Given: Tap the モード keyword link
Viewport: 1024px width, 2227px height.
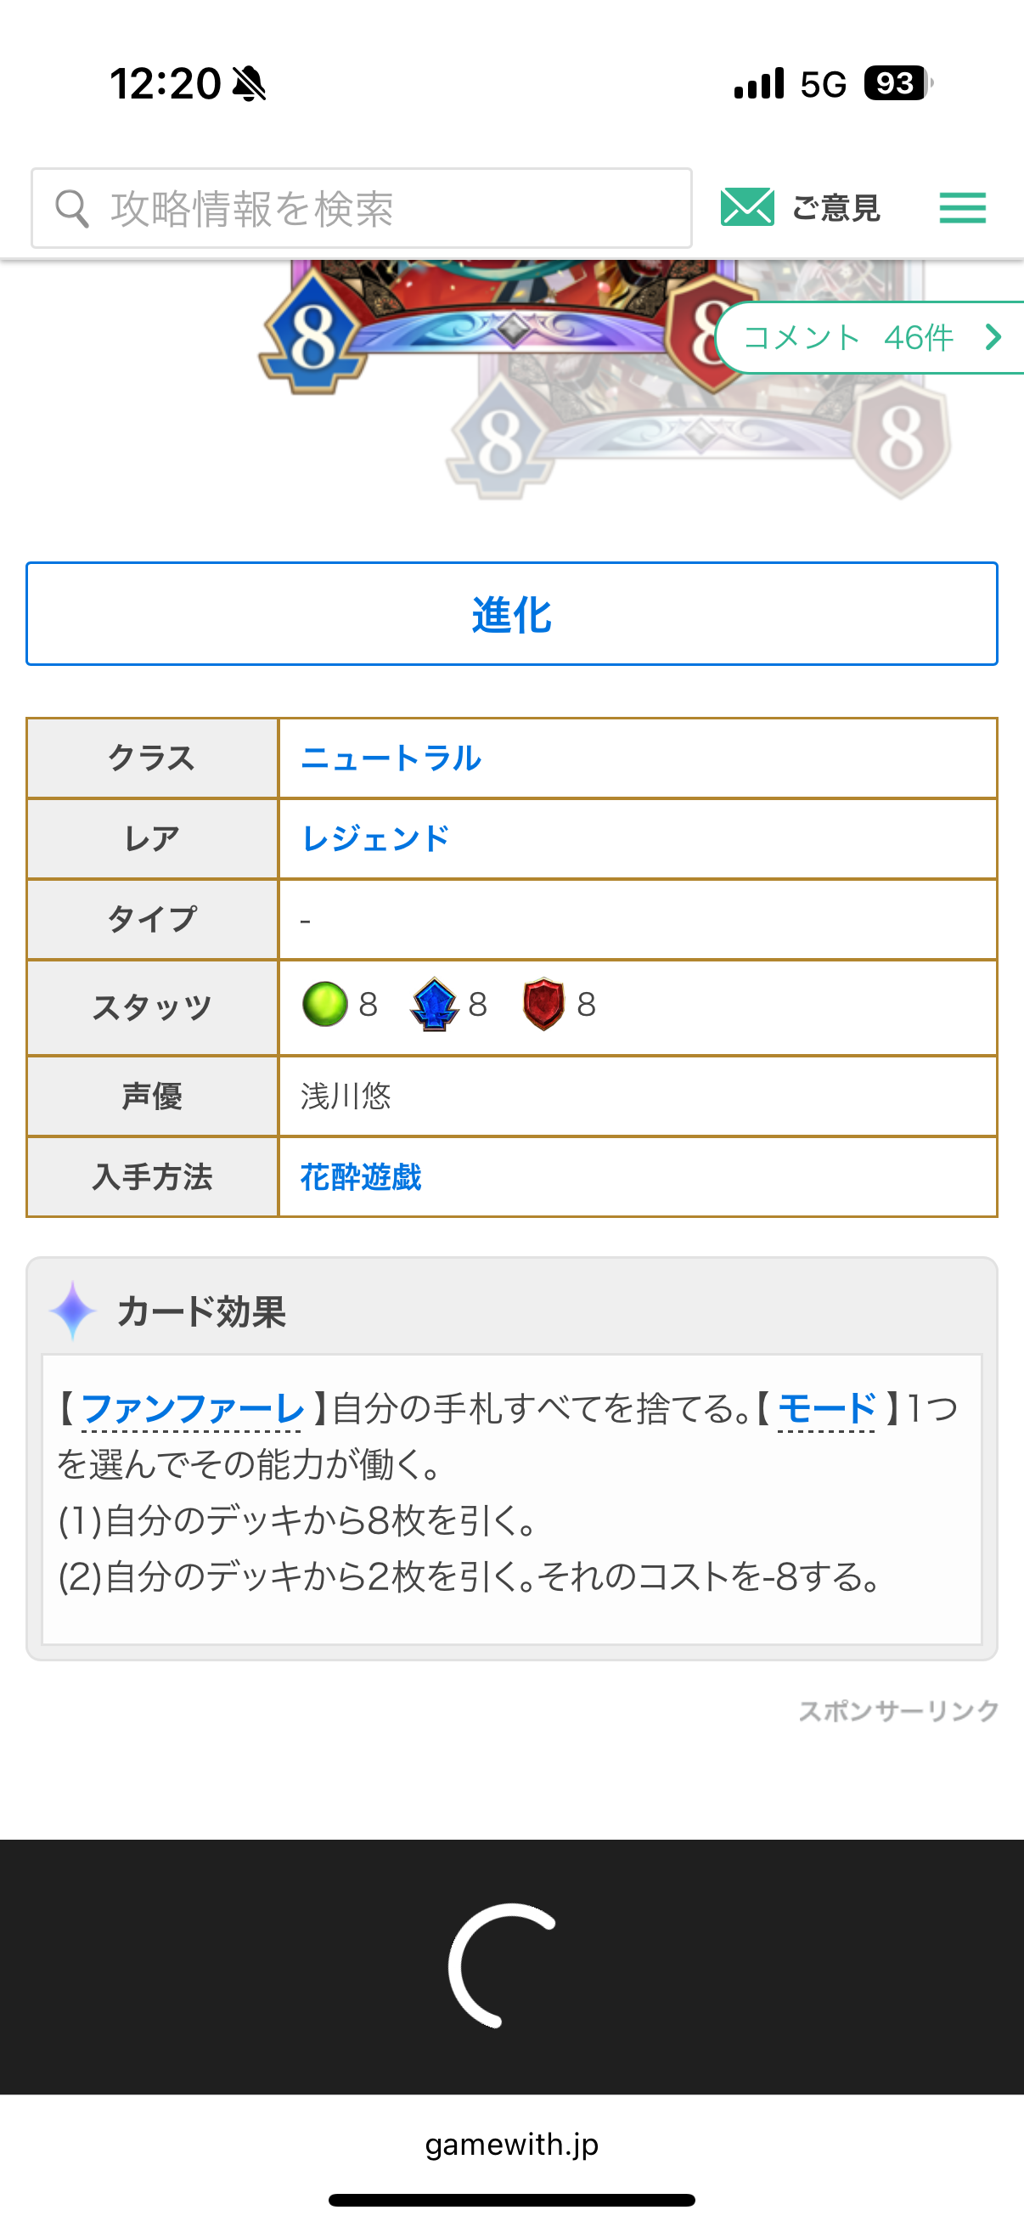Looking at the screenshot, I should (826, 1408).
